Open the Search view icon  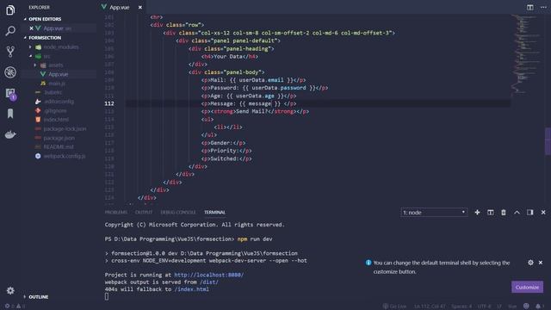(10, 31)
